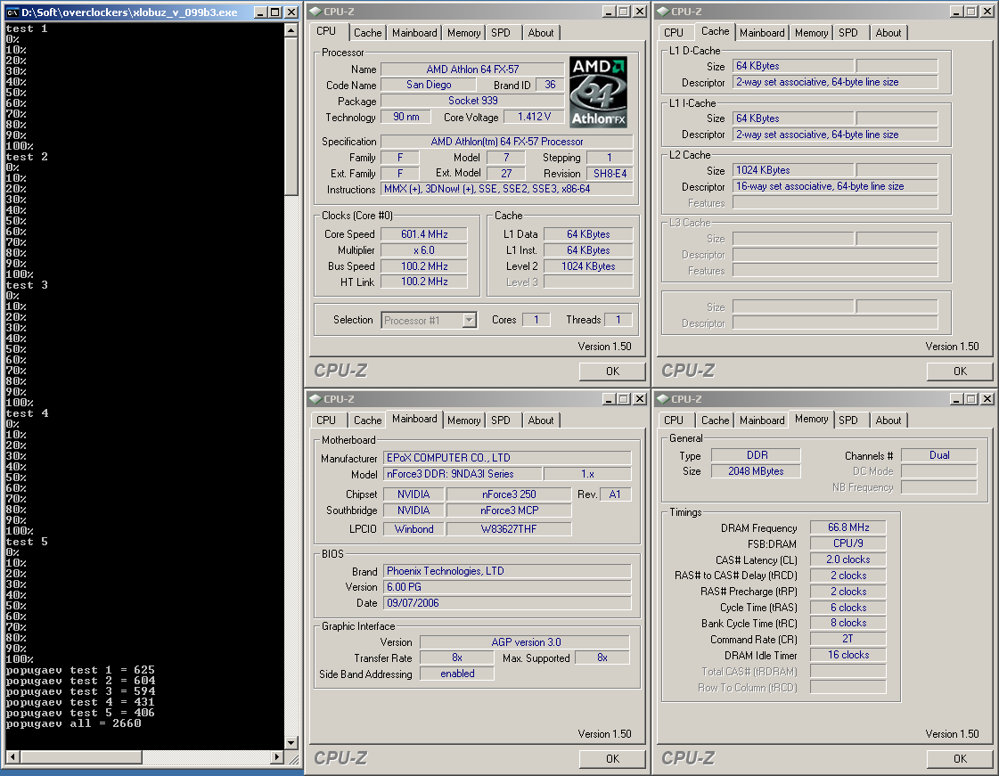Close the CPU-Z window showing L1 D-Cache
The width and height of the screenshot is (999, 776).
987,12
